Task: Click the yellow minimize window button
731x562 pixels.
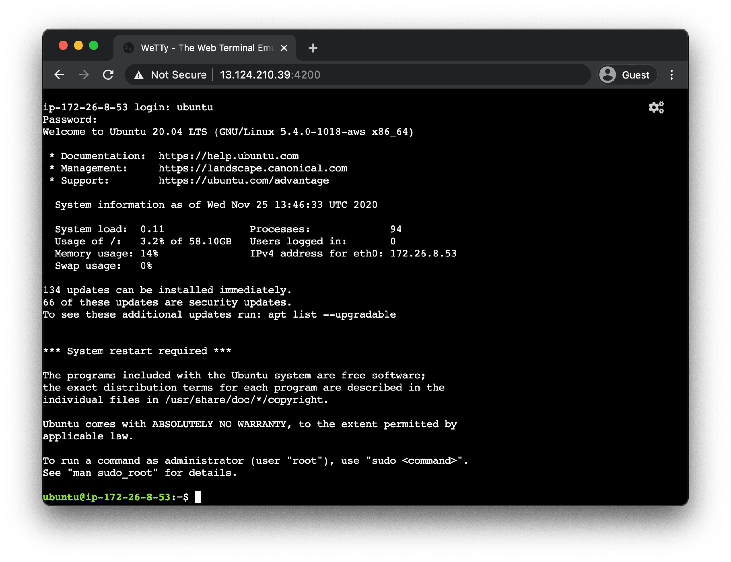Action: click(78, 46)
